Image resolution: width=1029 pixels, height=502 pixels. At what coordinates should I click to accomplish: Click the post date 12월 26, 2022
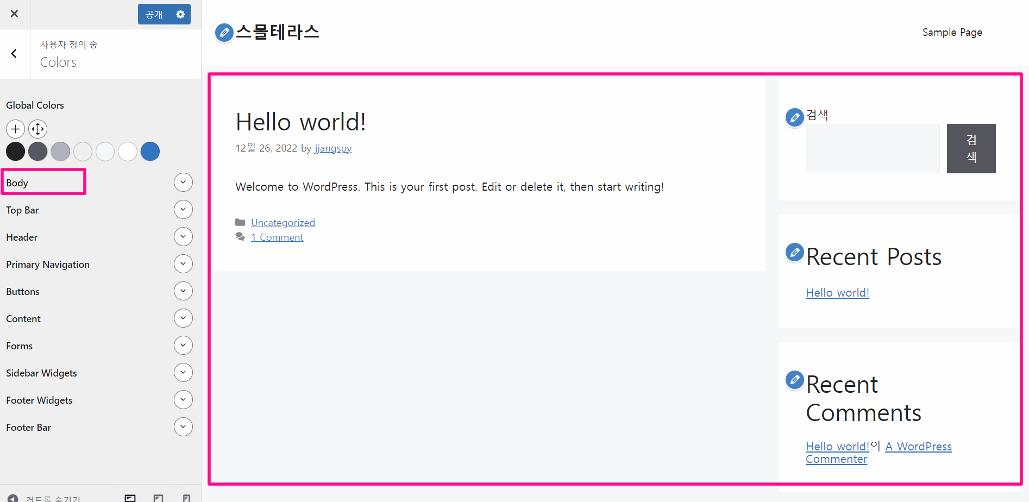coord(266,148)
